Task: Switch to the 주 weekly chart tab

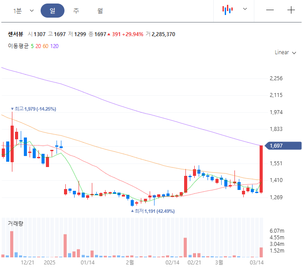Action: point(76,11)
